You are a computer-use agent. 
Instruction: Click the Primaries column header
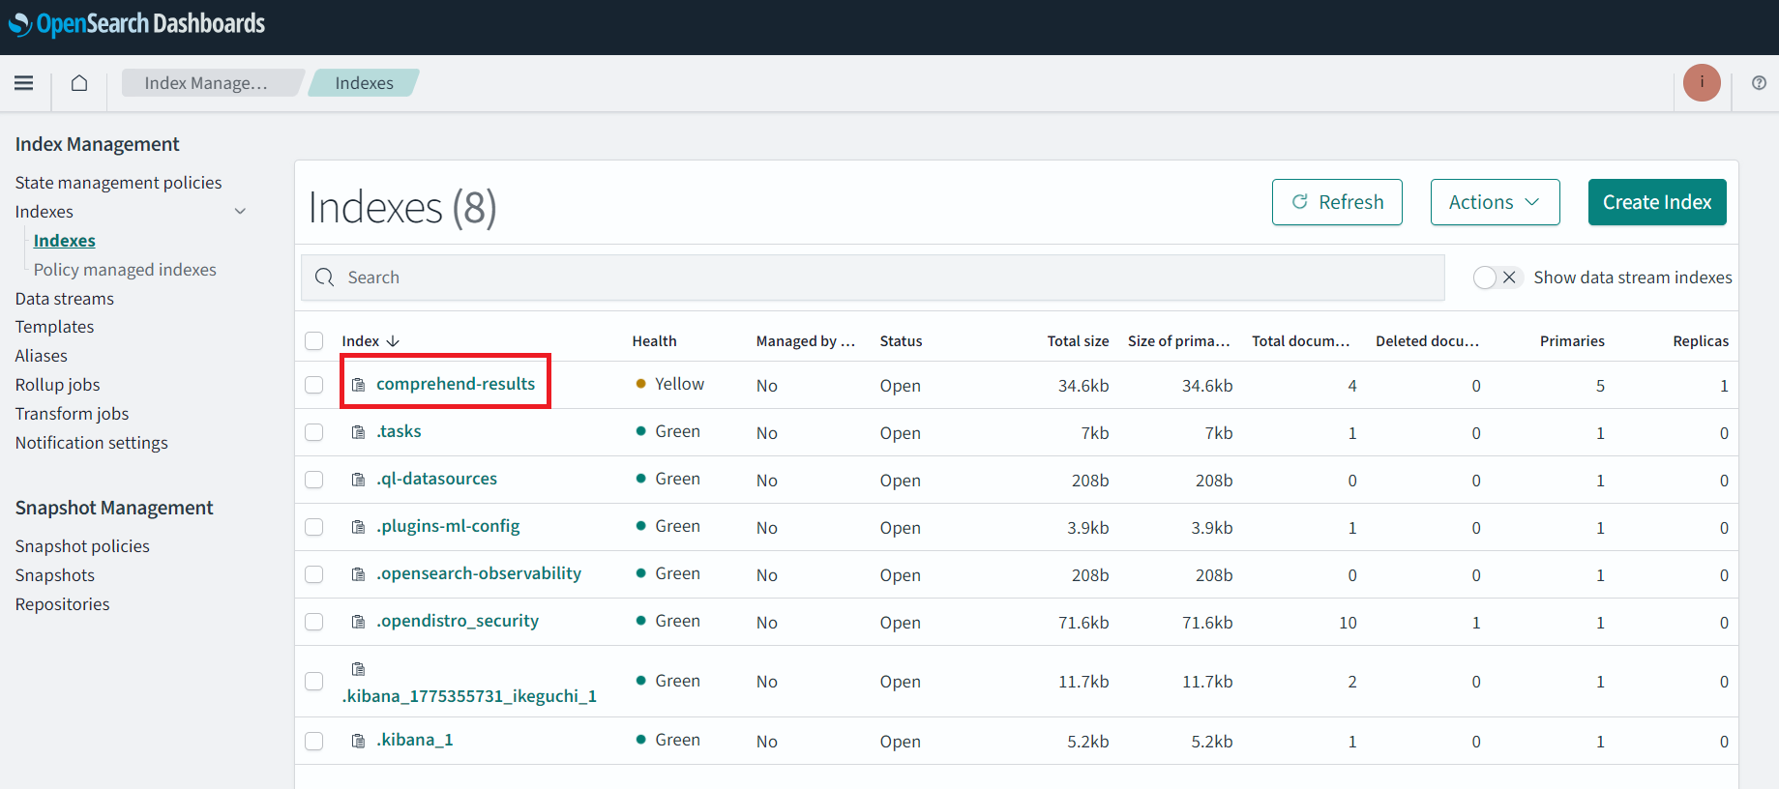(x=1572, y=341)
